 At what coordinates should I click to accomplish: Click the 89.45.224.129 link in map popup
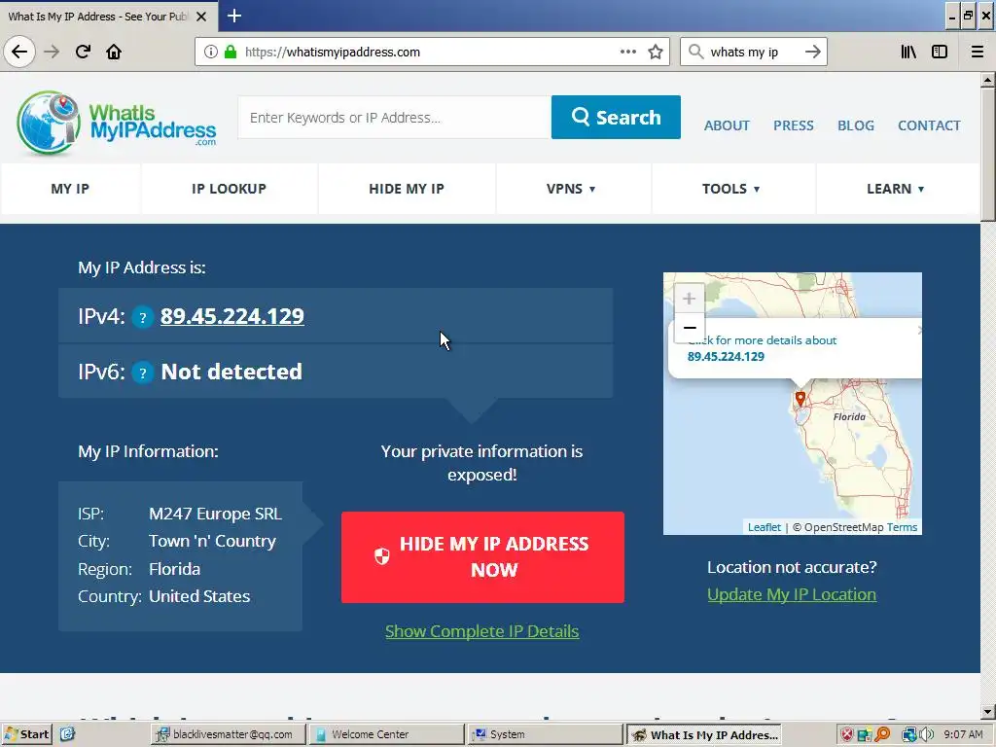[726, 356]
